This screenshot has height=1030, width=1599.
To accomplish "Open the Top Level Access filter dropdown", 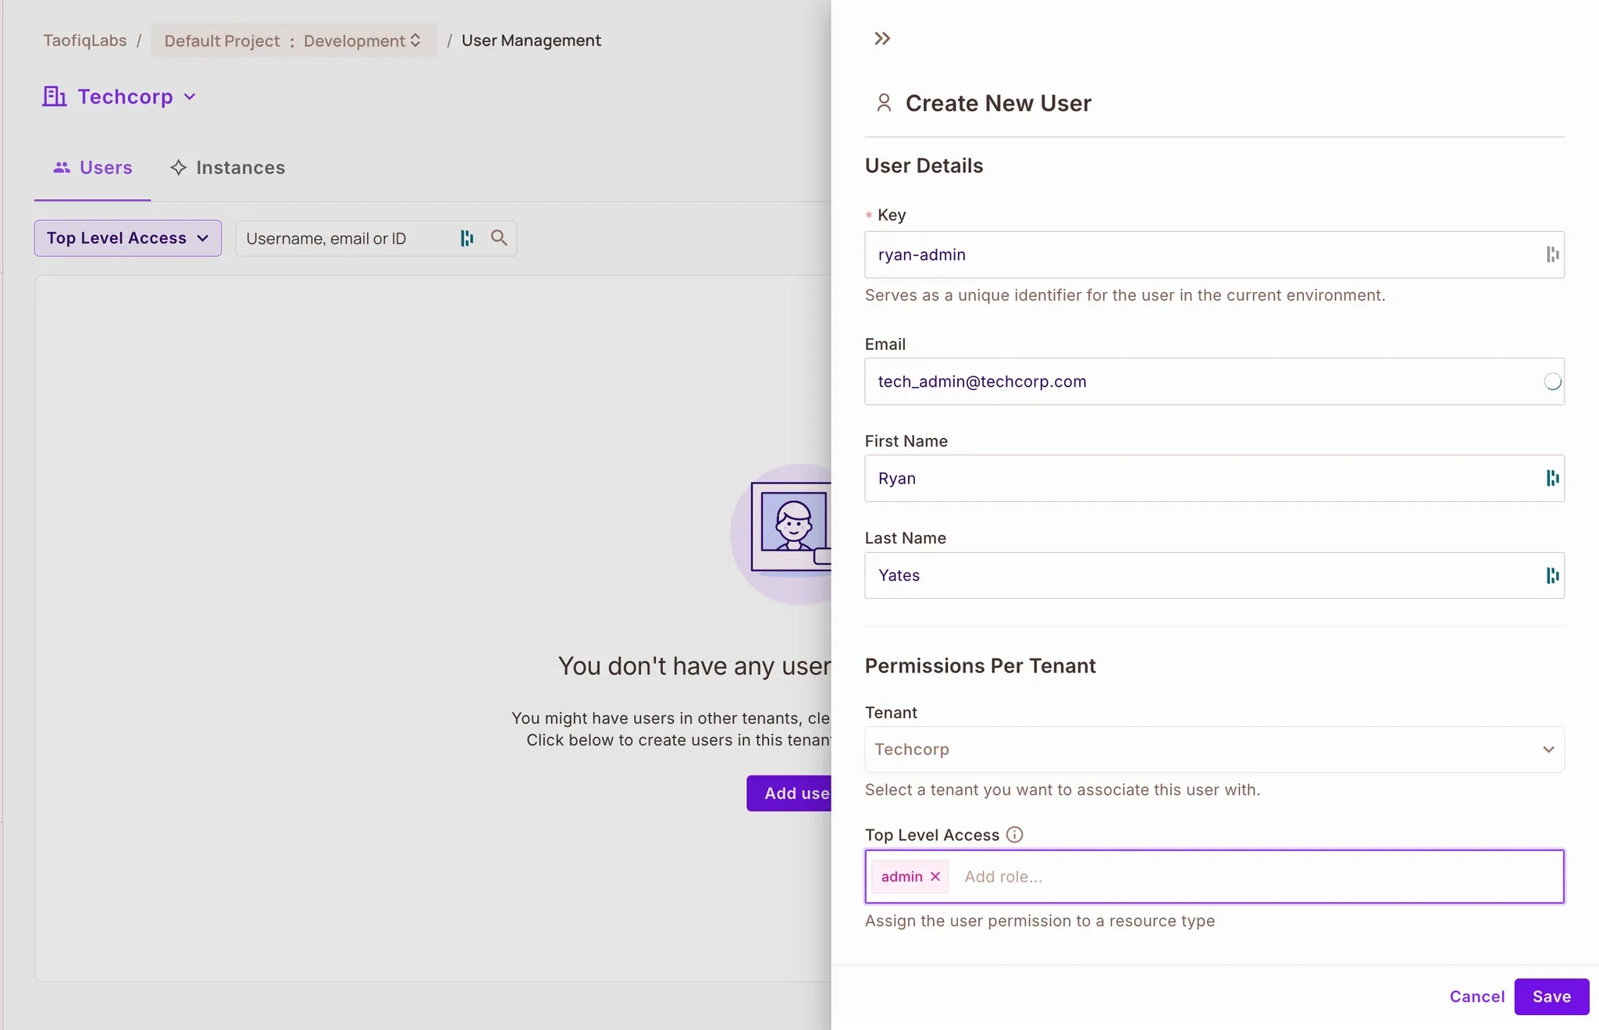I will pyautogui.click(x=128, y=238).
